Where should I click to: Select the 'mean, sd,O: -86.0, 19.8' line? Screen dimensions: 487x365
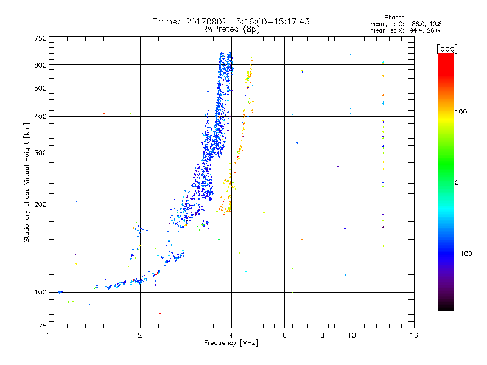tap(405, 24)
